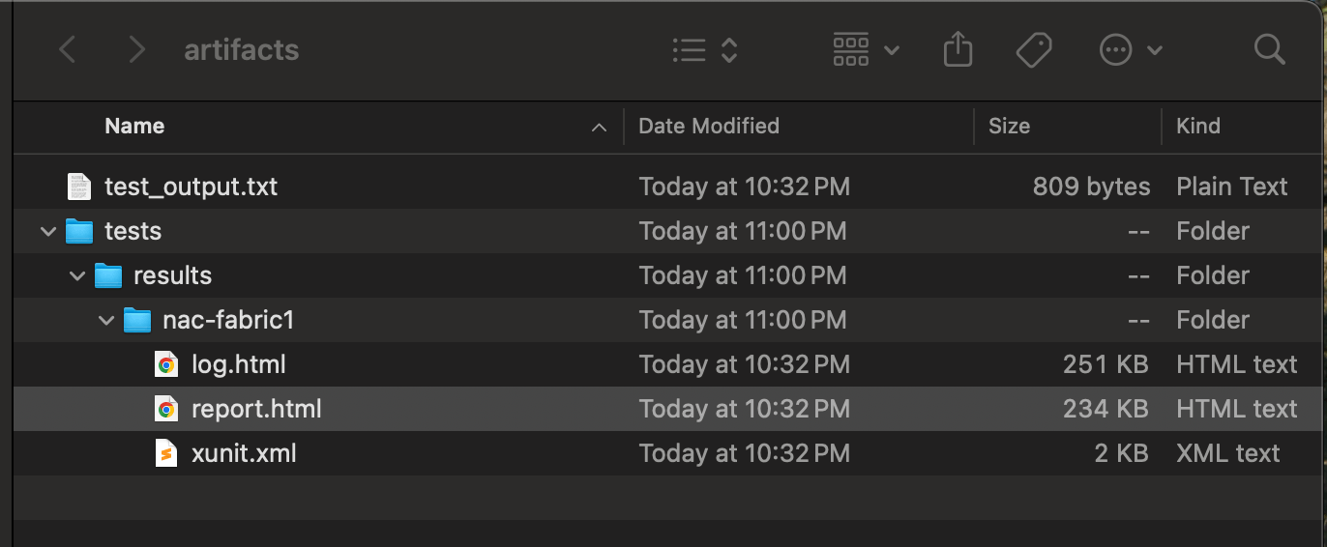Collapse the nac-fabric1 folder disclosure arrow

click(106, 321)
